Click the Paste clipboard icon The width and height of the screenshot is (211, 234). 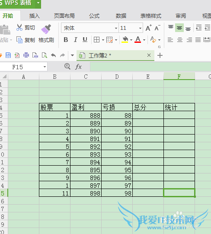pyautogui.click(x=5, y=29)
